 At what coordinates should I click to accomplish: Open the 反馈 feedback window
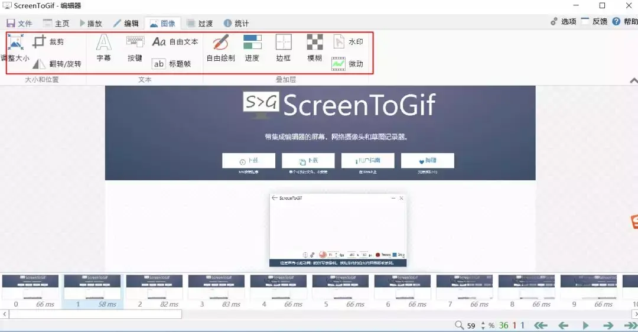594,22
